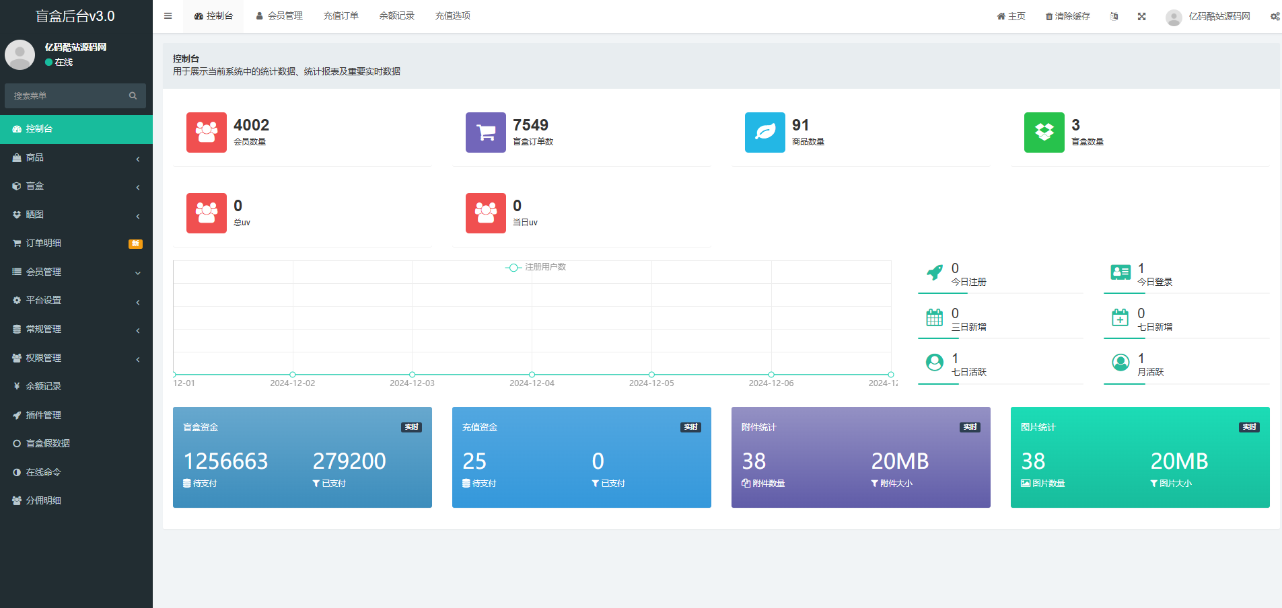
Task: Open the 主页 home link
Action: (1011, 16)
